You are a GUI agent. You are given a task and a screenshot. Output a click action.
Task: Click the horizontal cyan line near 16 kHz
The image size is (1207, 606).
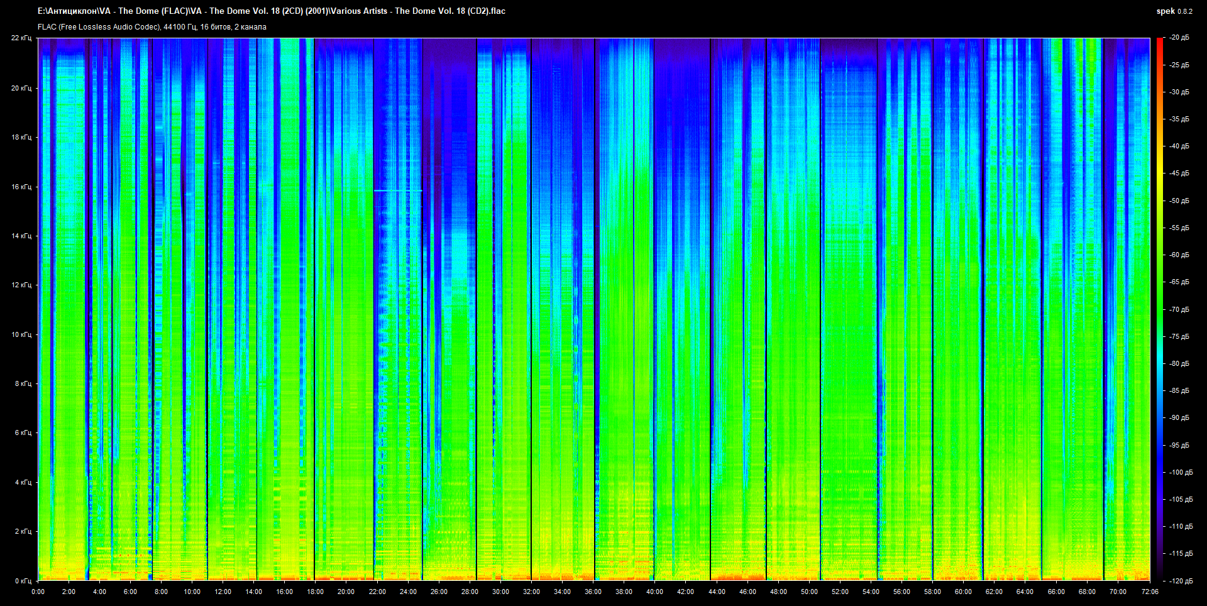397,190
